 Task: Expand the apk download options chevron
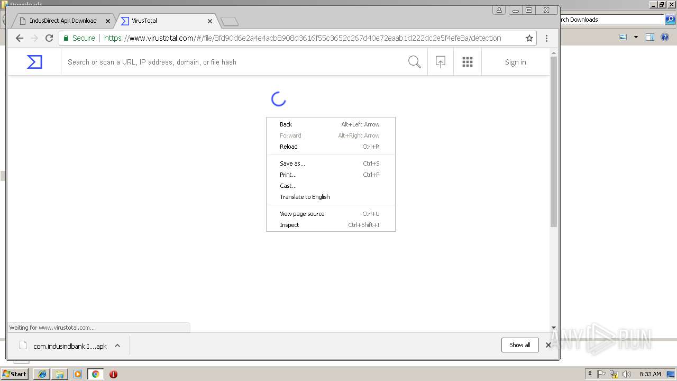117,346
